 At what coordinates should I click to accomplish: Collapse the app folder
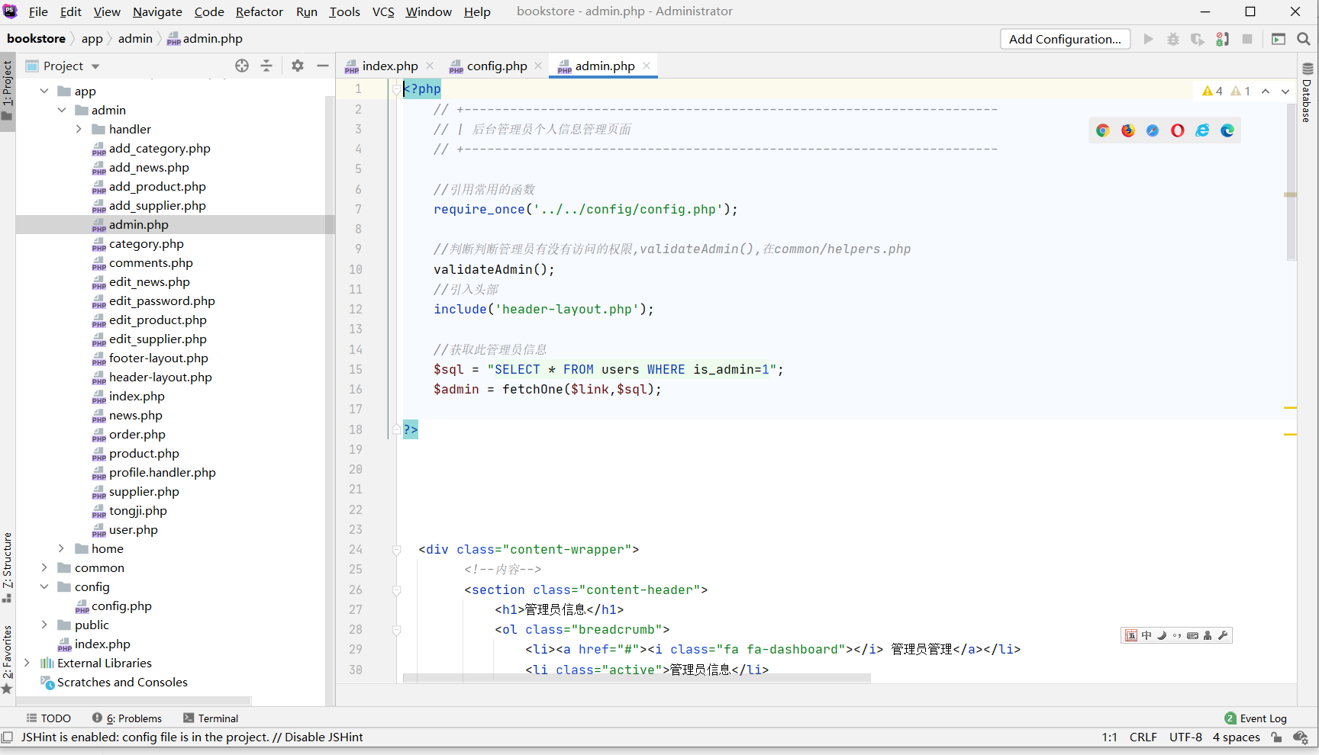pos(44,91)
